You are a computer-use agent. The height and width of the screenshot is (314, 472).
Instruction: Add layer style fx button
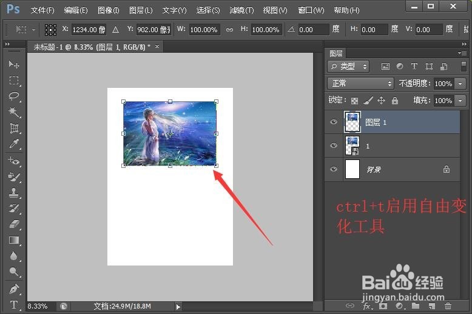367,306
